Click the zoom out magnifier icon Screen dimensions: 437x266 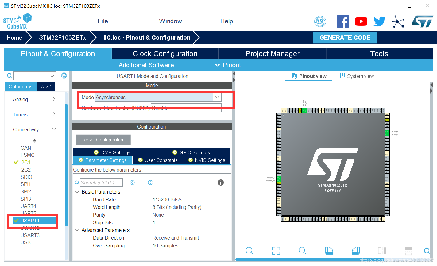[302, 251]
